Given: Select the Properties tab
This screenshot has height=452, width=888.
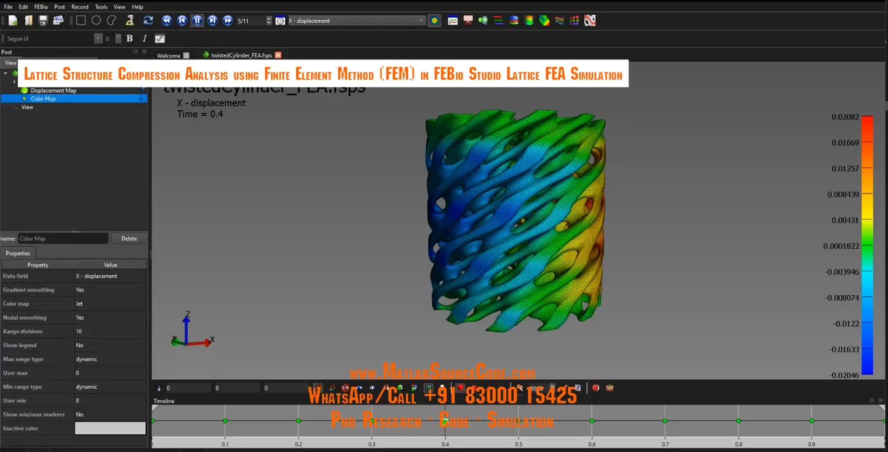Looking at the screenshot, I should click(x=18, y=253).
